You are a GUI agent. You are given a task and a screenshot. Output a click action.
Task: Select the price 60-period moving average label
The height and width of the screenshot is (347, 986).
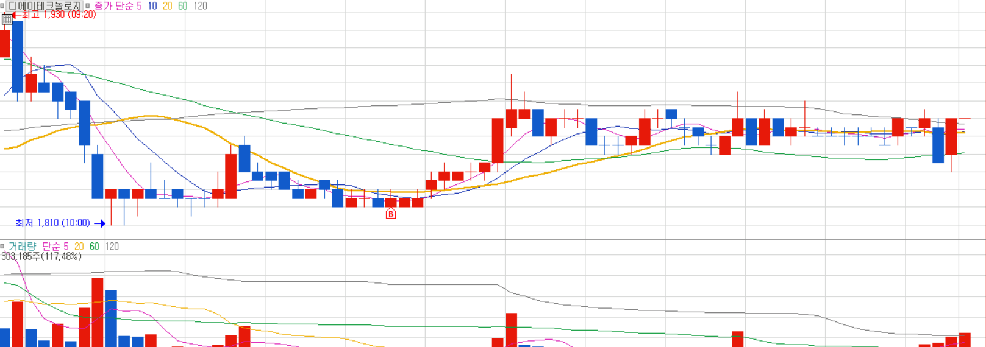(x=182, y=5)
